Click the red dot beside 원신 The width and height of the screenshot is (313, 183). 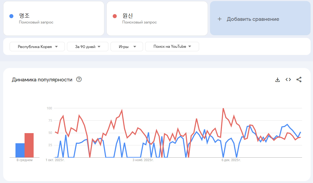point(115,16)
